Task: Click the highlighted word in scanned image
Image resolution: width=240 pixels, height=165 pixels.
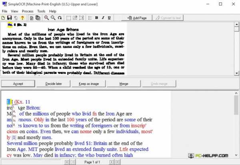Action: coord(10,25)
